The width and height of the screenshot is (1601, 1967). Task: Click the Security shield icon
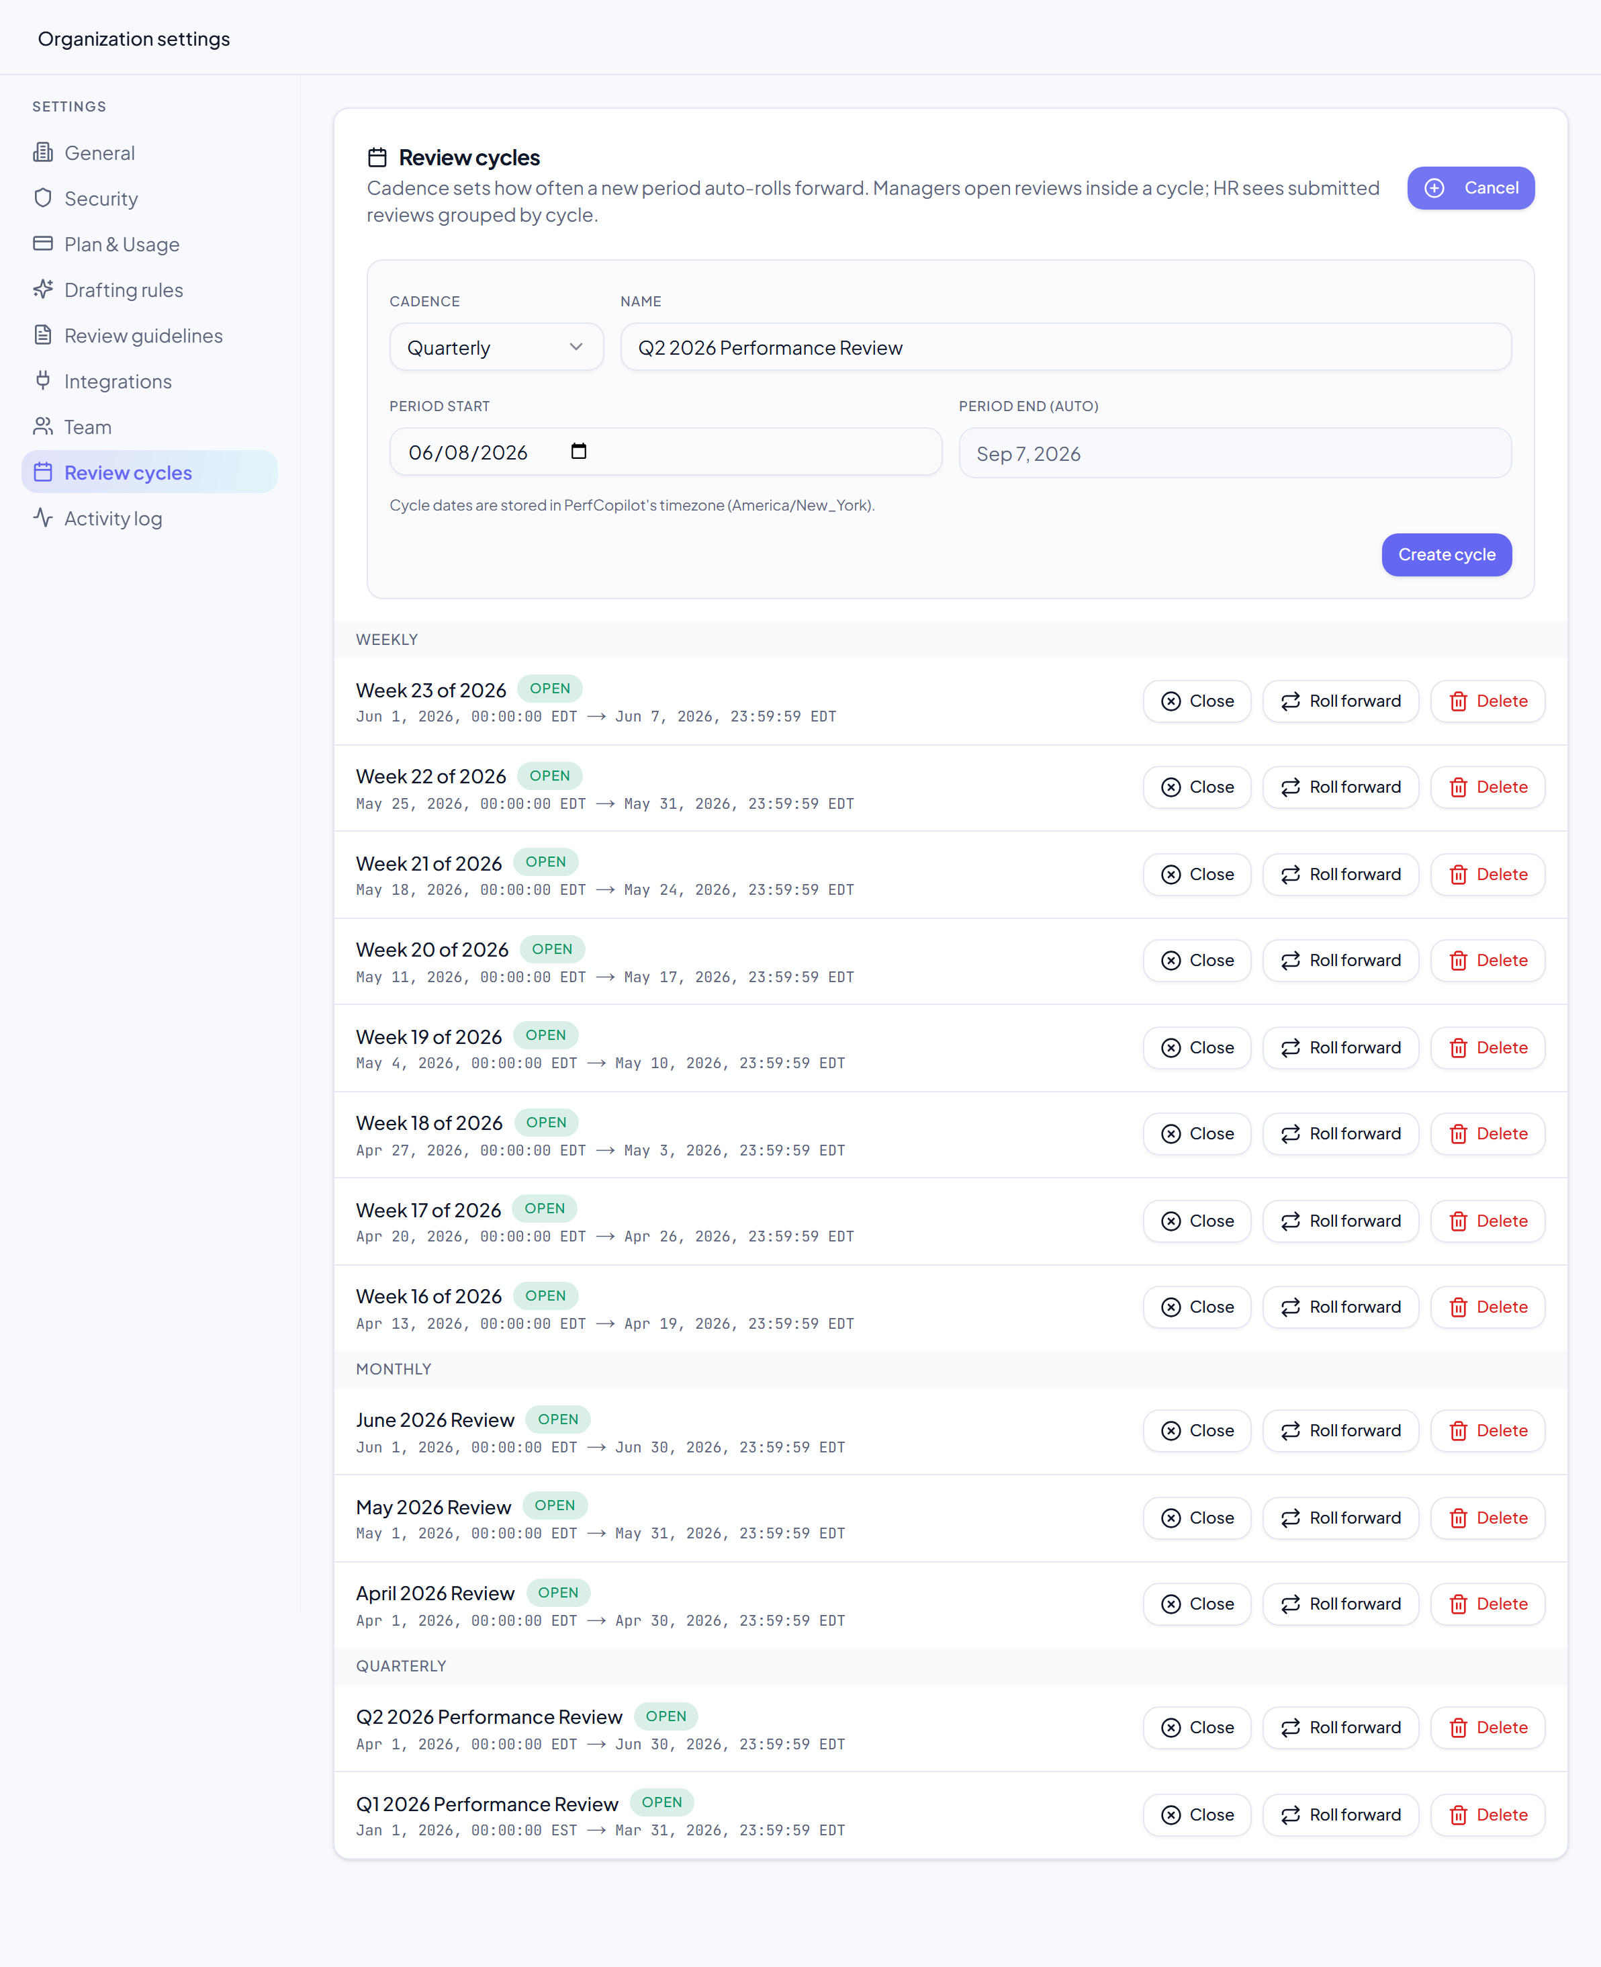tap(42, 198)
